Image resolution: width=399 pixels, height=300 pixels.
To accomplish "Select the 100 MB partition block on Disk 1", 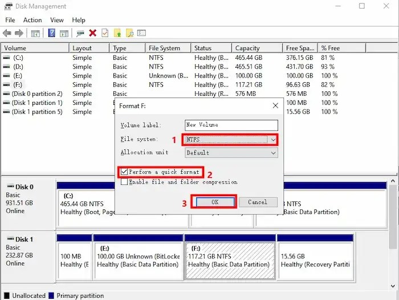I will point(74,257).
